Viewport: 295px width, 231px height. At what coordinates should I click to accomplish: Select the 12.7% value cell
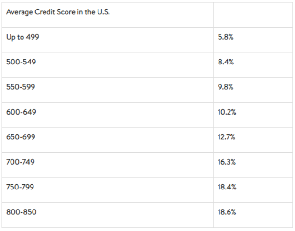tap(253, 140)
